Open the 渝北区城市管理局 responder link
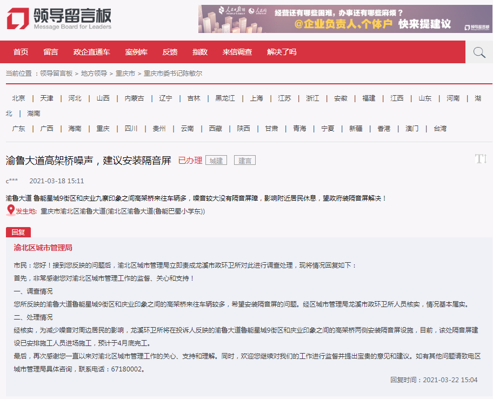493x399 pixels. coord(43,248)
